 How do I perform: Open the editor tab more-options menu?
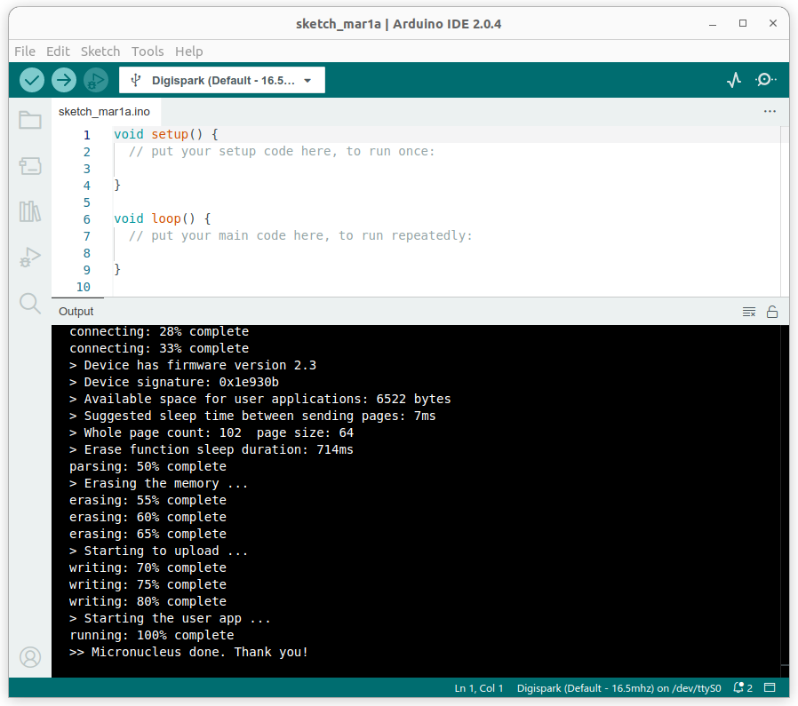pyautogui.click(x=770, y=111)
